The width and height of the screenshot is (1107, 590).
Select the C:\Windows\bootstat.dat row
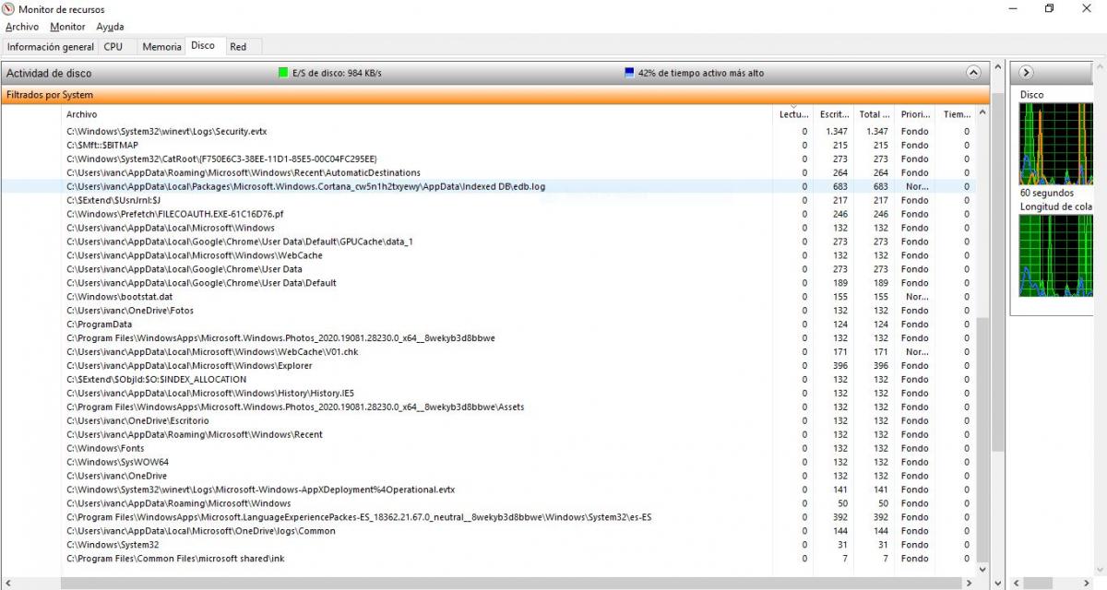click(x=487, y=297)
